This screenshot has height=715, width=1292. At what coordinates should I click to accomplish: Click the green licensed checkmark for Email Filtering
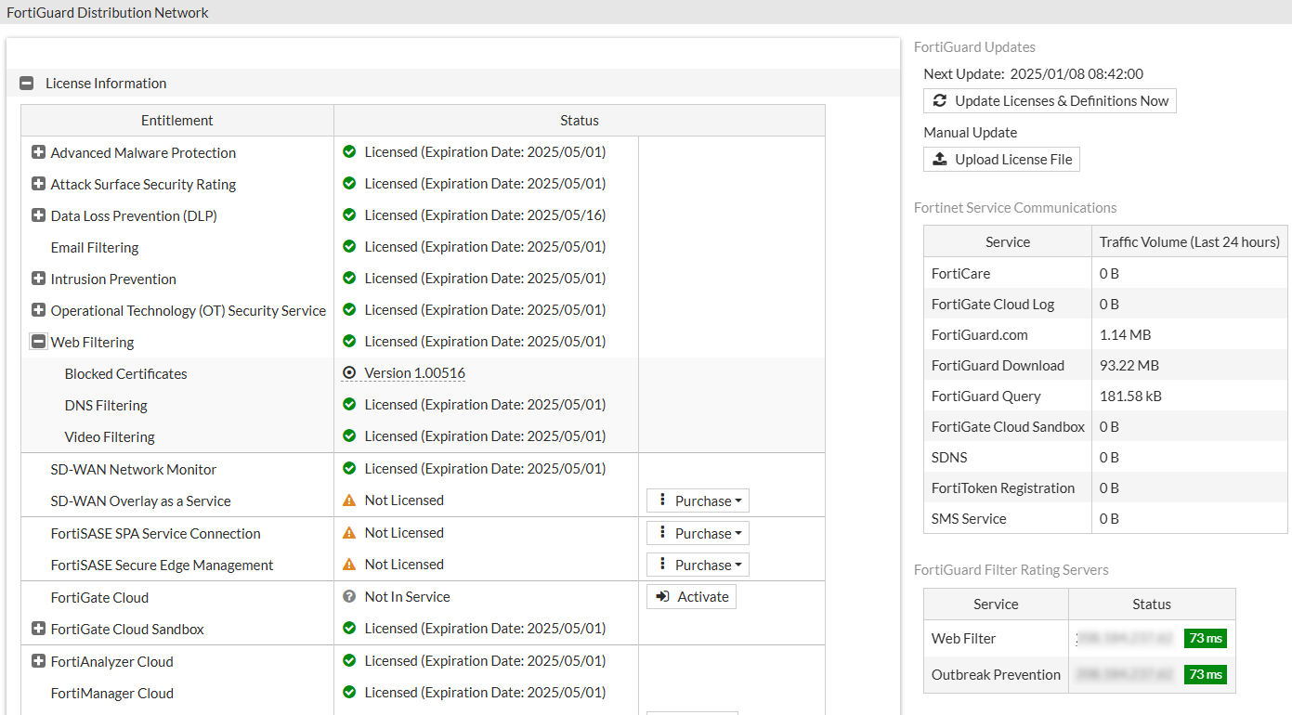tap(348, 246)
